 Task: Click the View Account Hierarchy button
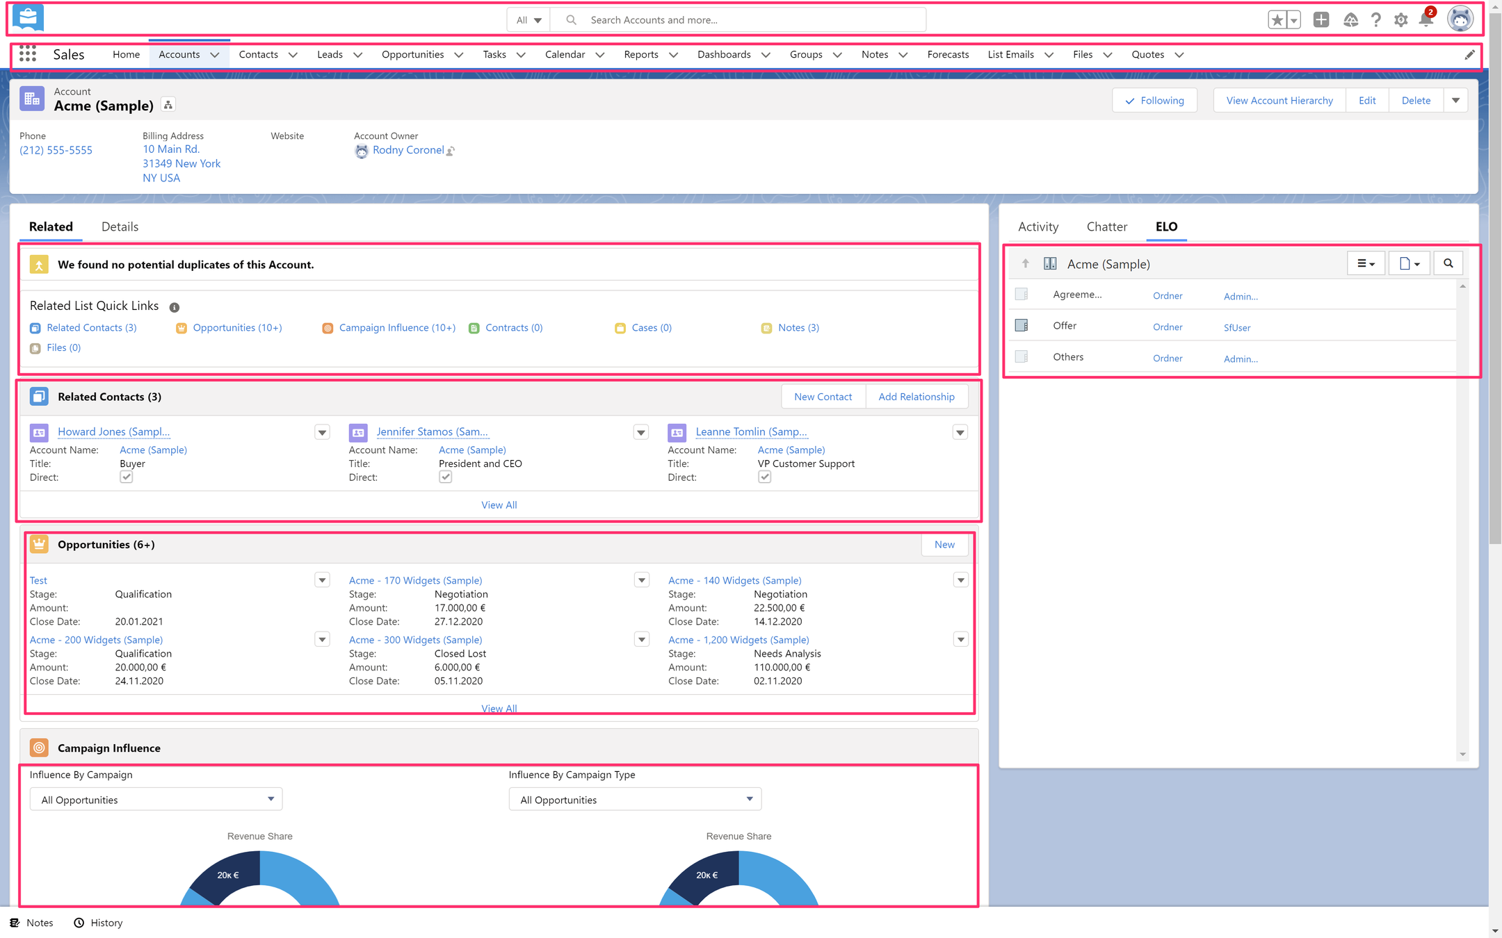(x=1279, y=100)
